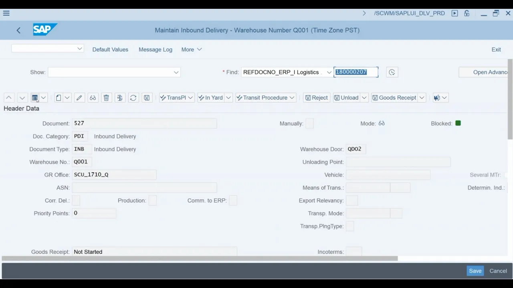Image resolution: width=513 pixels, height=288 pixels.
Task: Open the Show dropdown list
Action: pyautogui.click(x=176, y=72)
